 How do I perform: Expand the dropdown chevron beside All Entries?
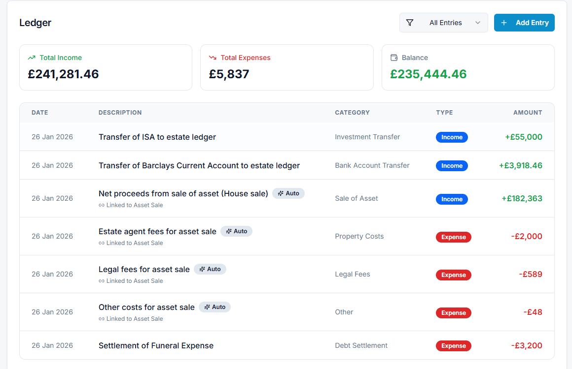(x=477, y=23)
